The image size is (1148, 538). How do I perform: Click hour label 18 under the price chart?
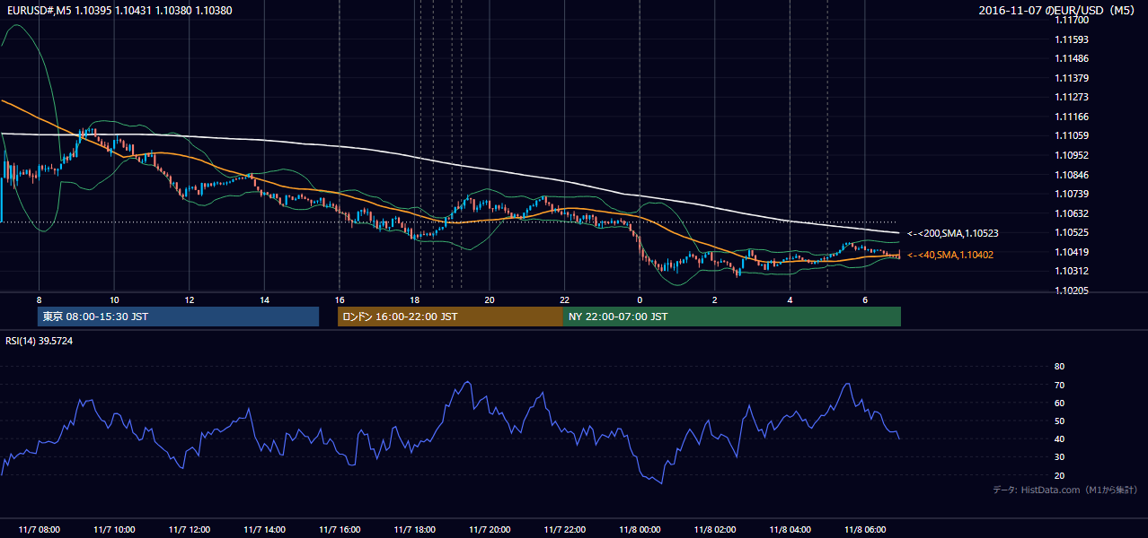[x=414, y=299]
